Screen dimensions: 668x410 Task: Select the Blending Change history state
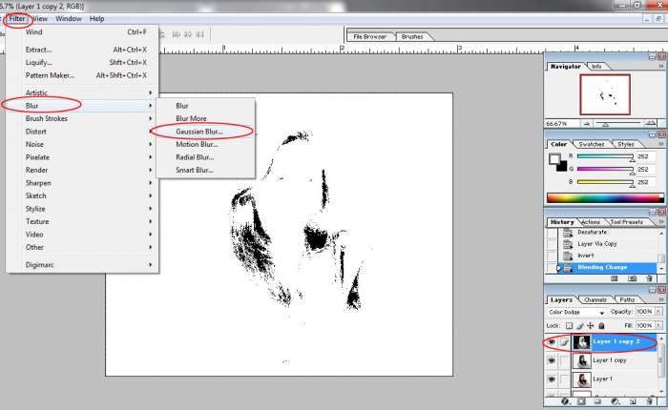click(608, 267)
